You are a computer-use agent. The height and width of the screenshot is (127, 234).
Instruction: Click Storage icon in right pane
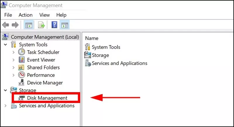87,55
